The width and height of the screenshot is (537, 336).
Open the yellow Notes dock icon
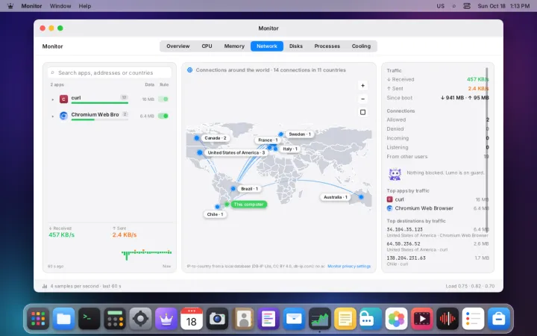pyautogui.click(x=345, y=319)
